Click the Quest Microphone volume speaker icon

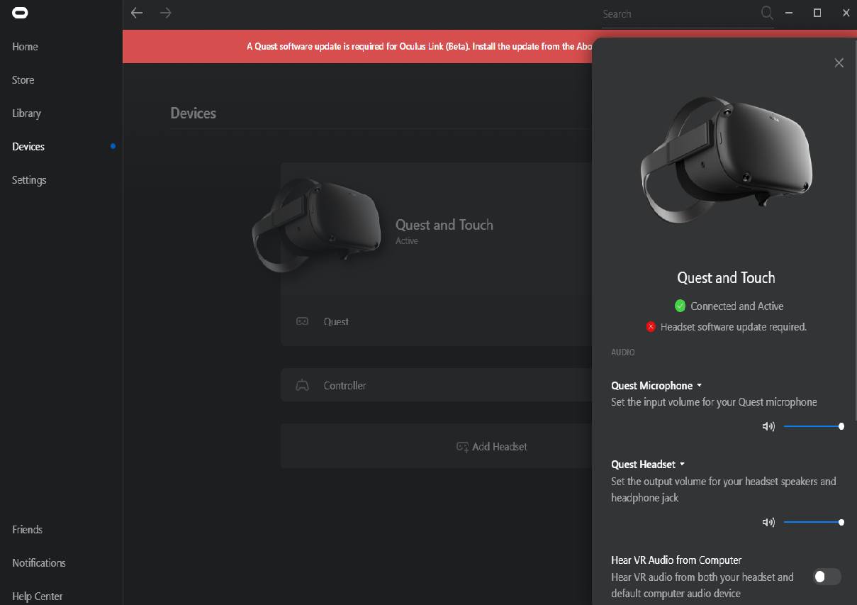click(768, 426)
